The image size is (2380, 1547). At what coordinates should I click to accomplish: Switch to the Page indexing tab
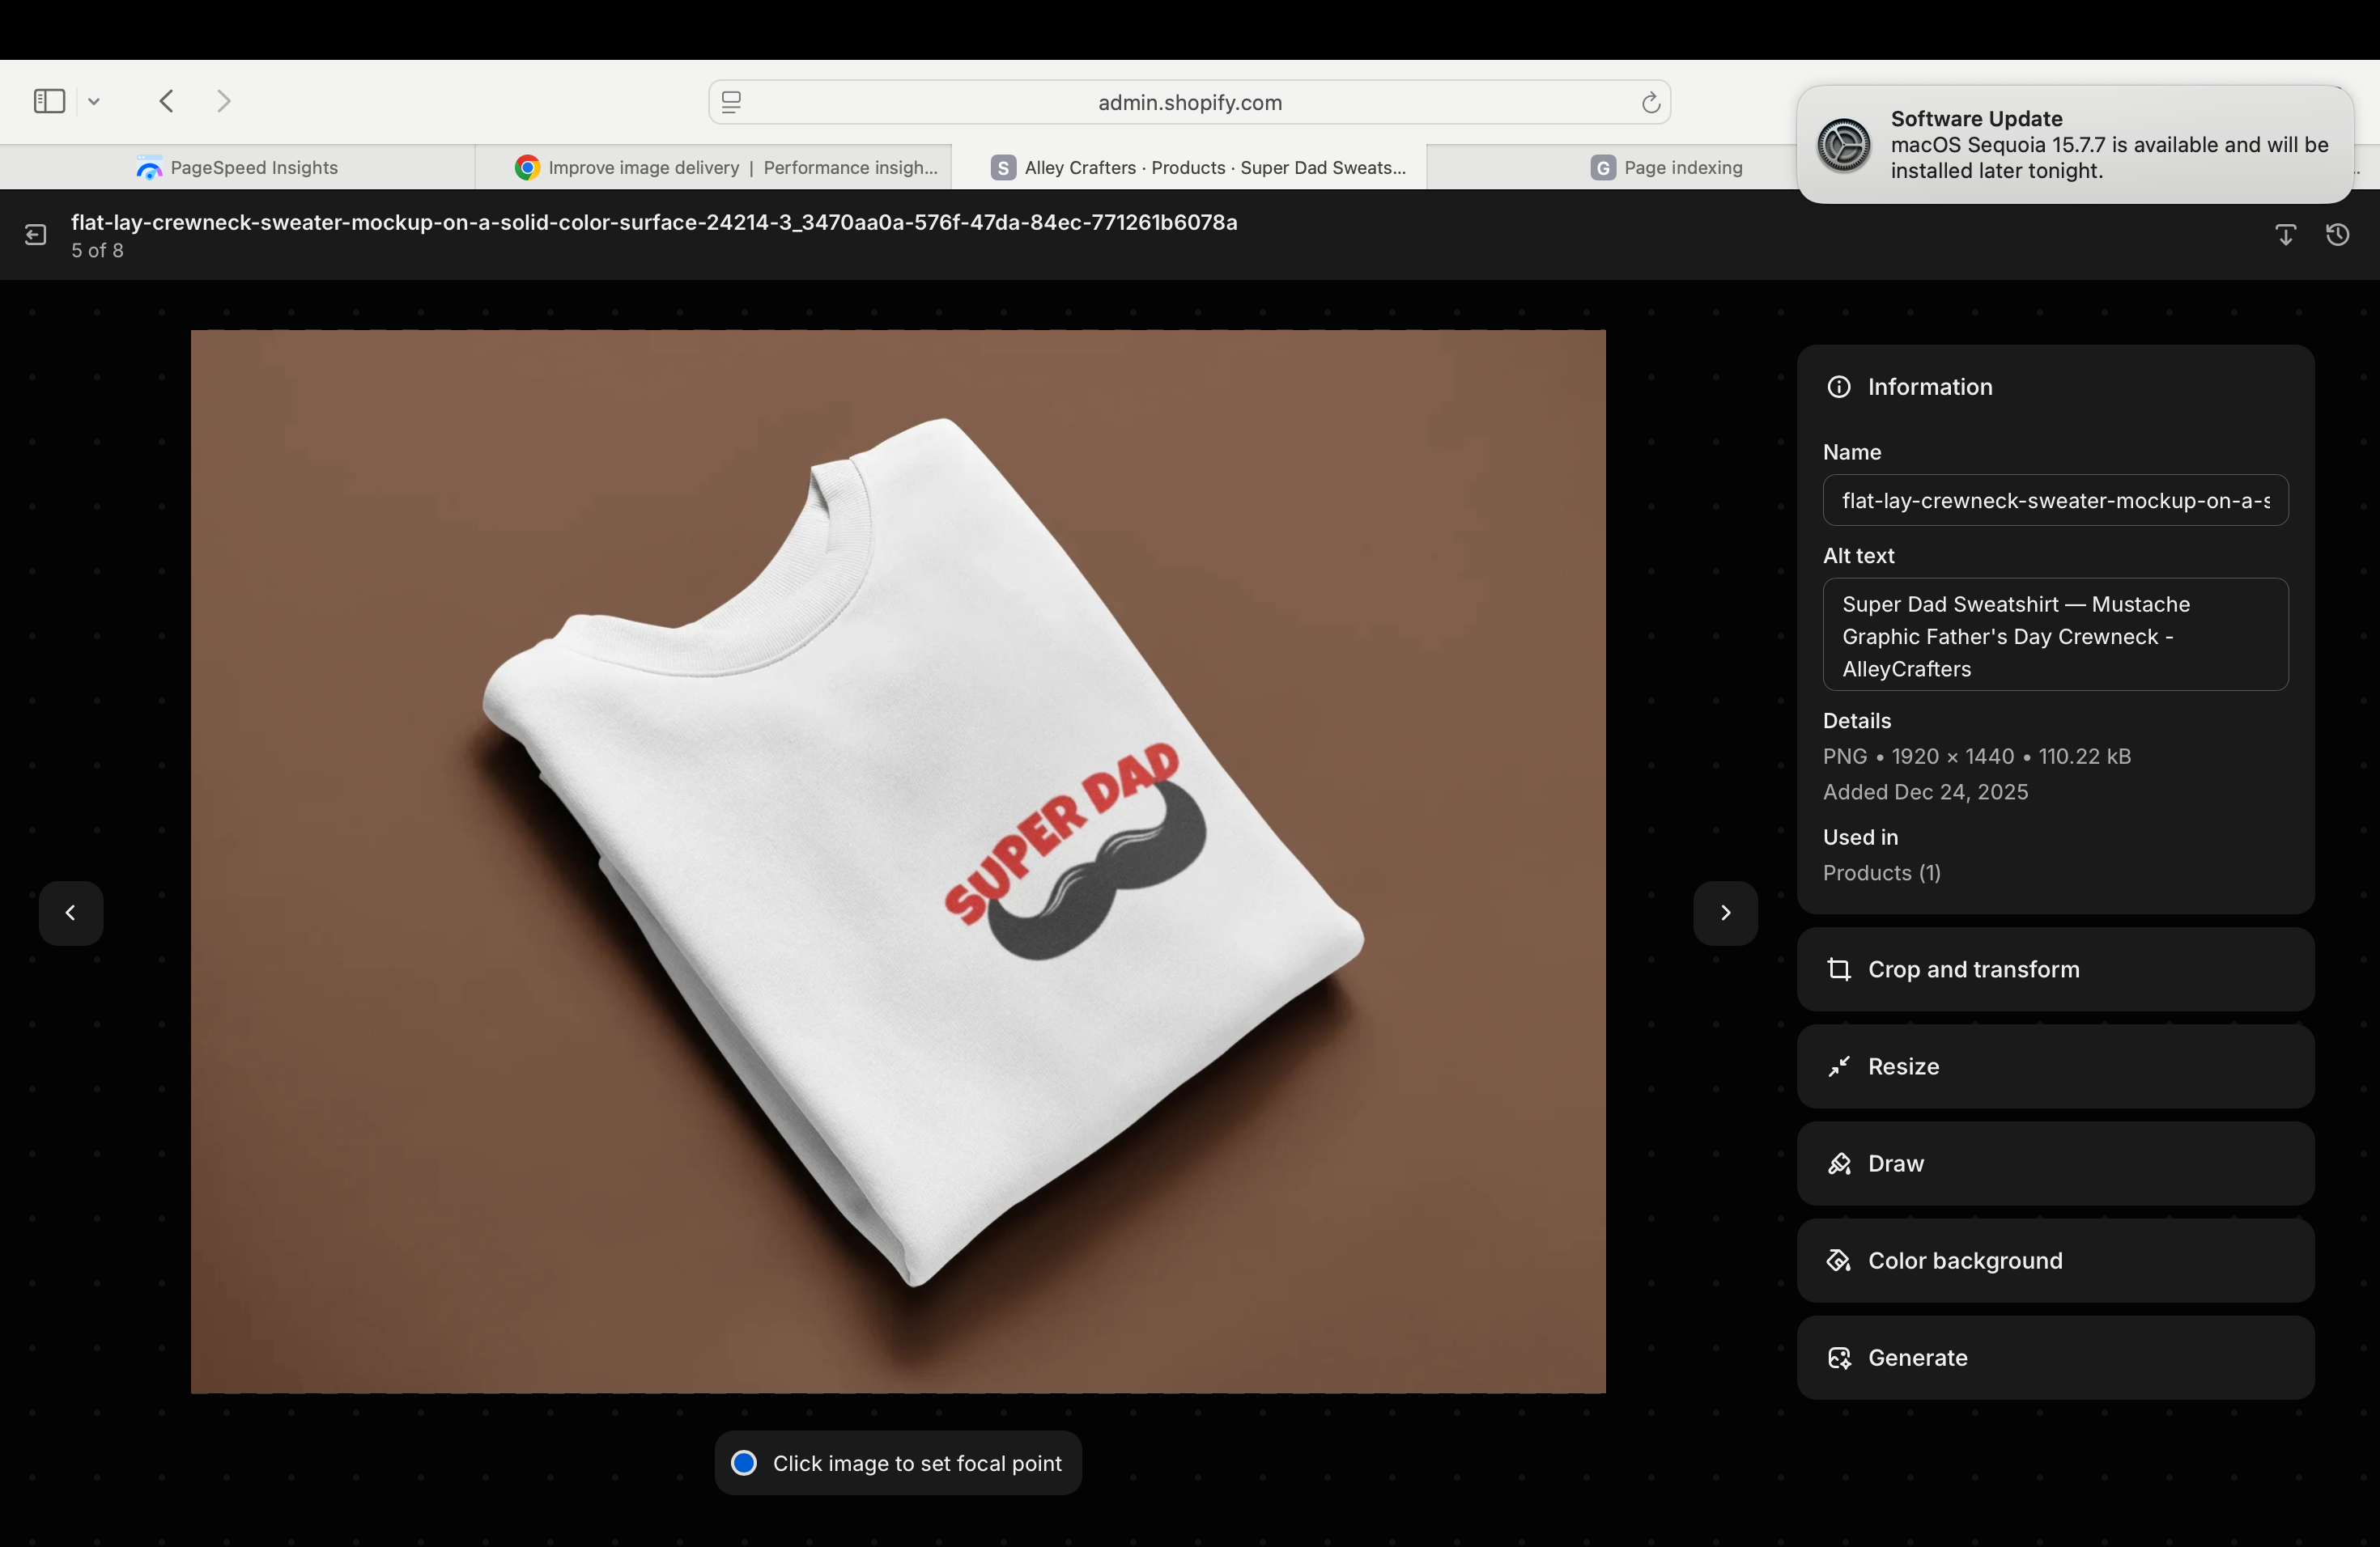coord(1666,168)
